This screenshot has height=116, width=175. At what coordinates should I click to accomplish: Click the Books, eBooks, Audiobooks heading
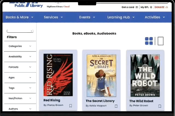point(94,33)
